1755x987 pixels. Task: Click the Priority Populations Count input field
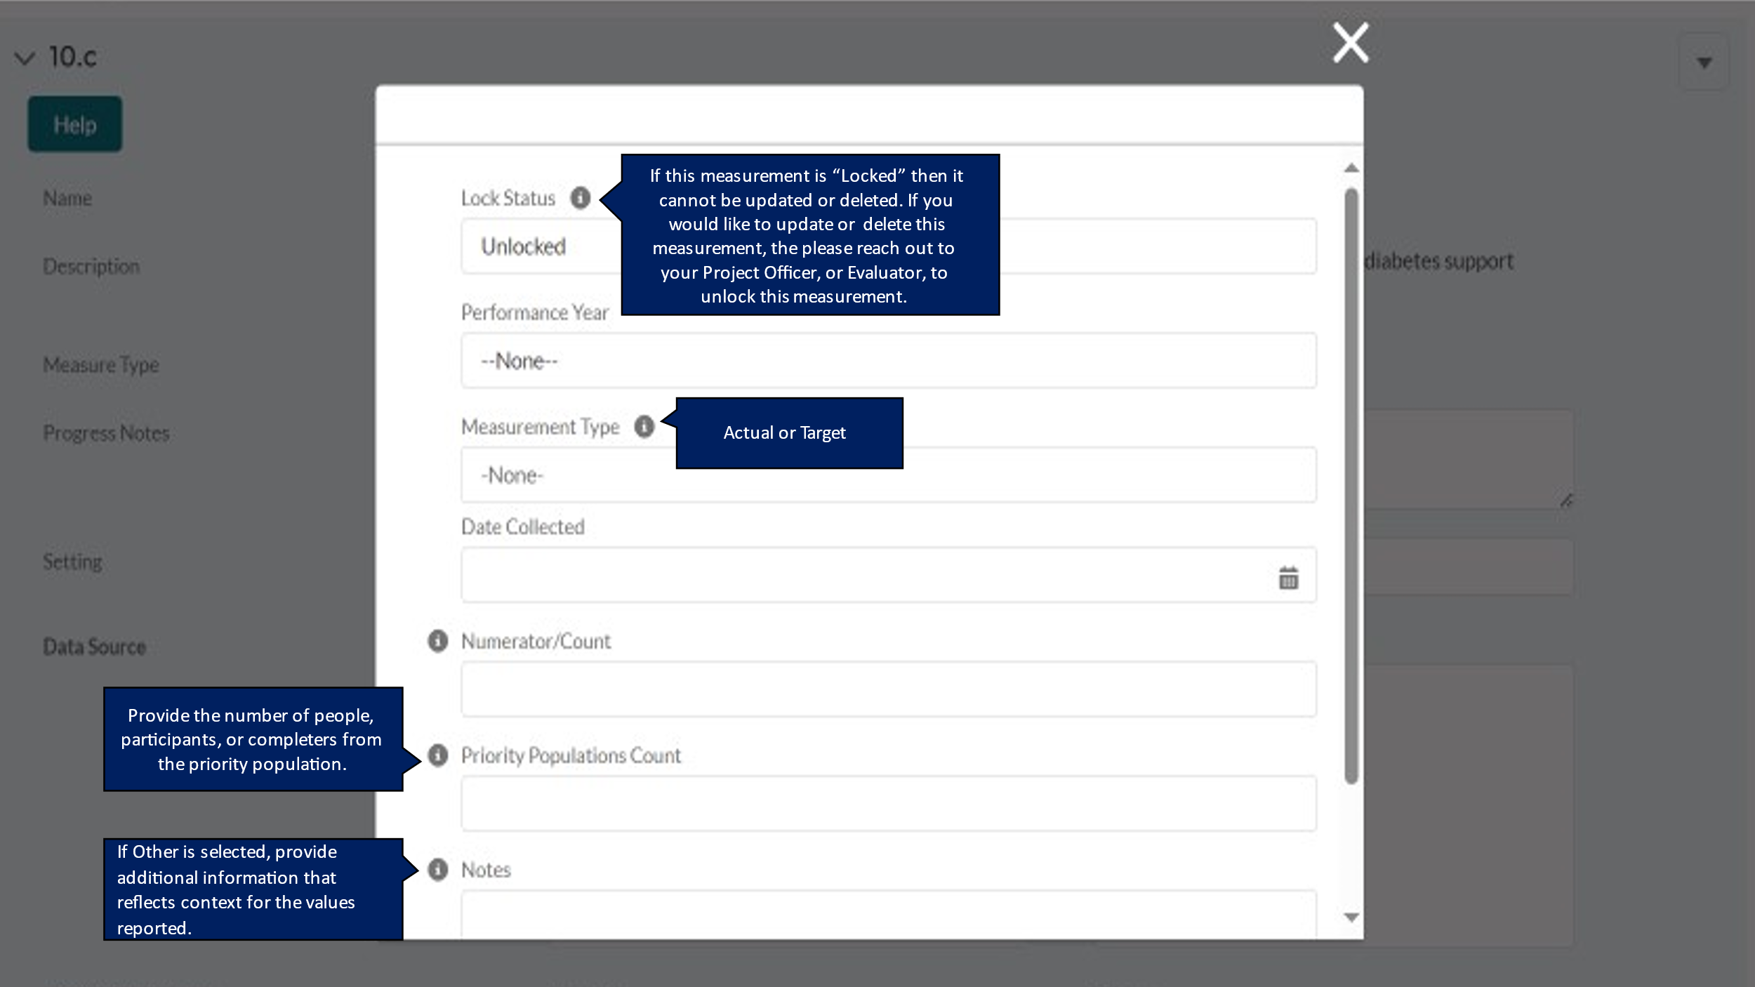point(888,804)
